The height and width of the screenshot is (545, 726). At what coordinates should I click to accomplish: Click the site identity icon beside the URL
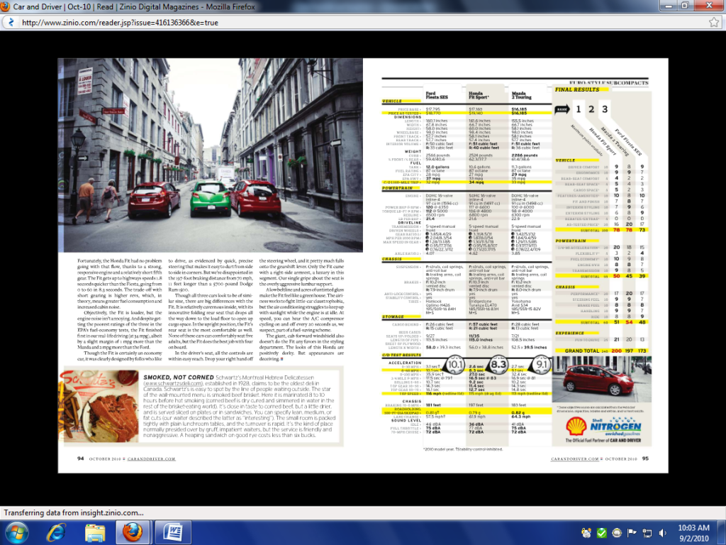(11, 22)
